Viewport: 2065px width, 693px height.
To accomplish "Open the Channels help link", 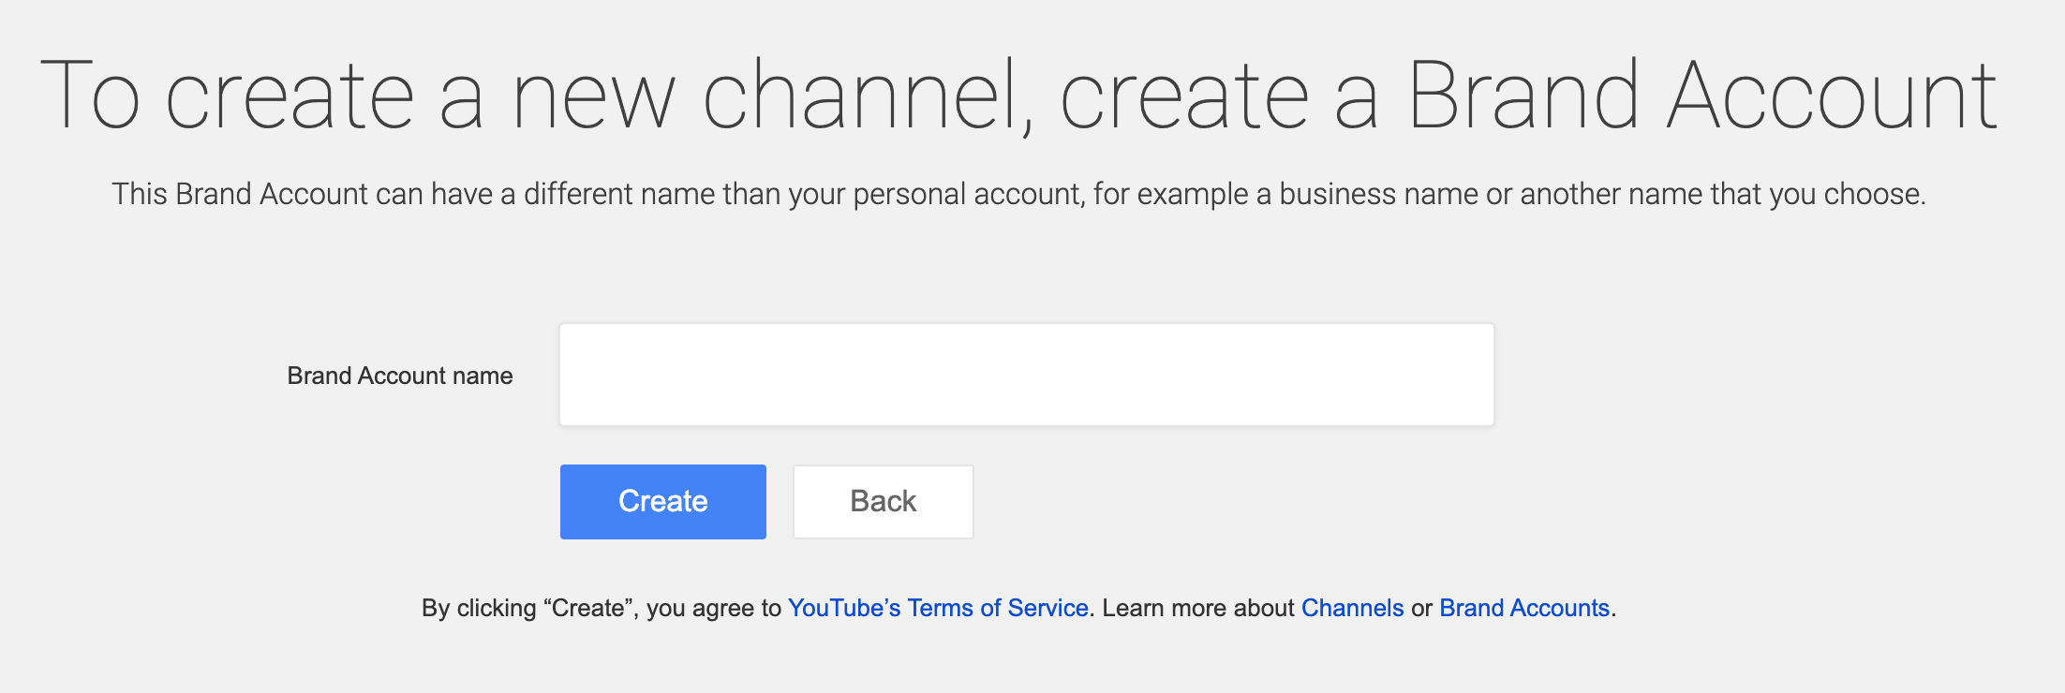I will tap(1352, 608).
